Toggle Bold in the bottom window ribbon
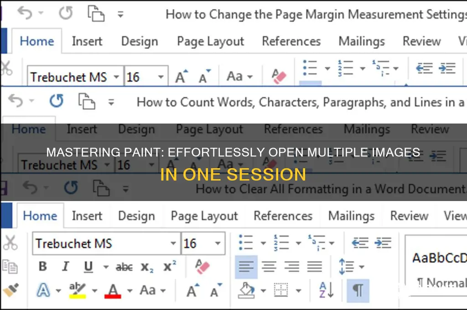Screen dimensions: 467x310 [43, 266]
